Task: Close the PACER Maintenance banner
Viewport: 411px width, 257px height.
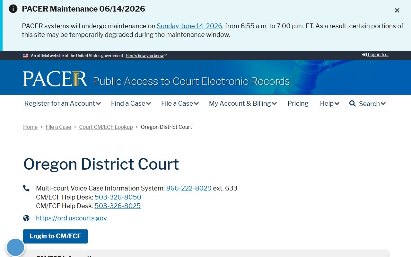Action: (397, 10)
